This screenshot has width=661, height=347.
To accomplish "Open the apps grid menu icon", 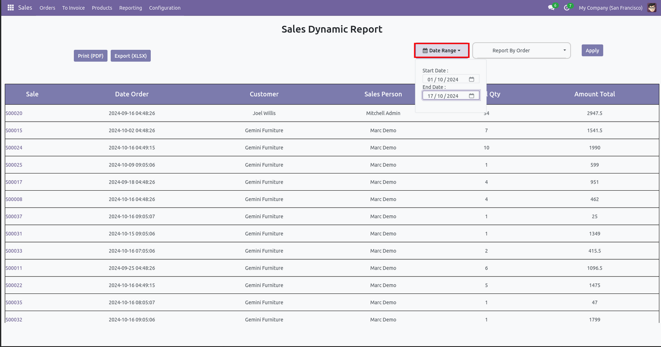I will coord(10,8).
